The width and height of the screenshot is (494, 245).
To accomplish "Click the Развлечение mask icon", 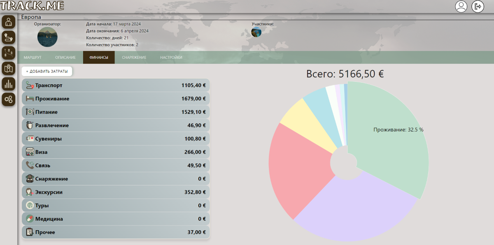I will tap(30, 125).
